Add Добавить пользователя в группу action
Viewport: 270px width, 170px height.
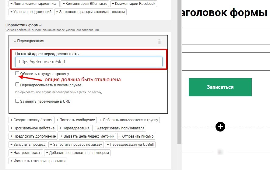click(x=129, y=120)
